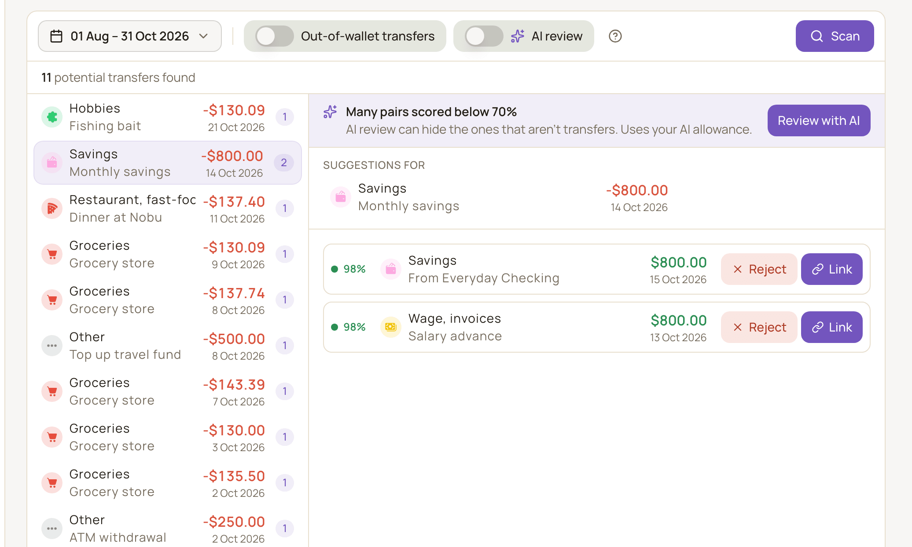Select the Hobbies Fishing bait transaction
This screenshot has width=912, height=547.
pyautogui.click(x=168, y=117)
